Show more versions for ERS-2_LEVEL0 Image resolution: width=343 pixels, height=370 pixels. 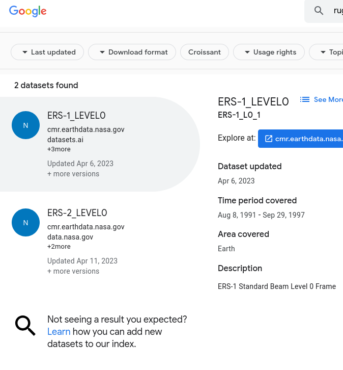(73, 271)
